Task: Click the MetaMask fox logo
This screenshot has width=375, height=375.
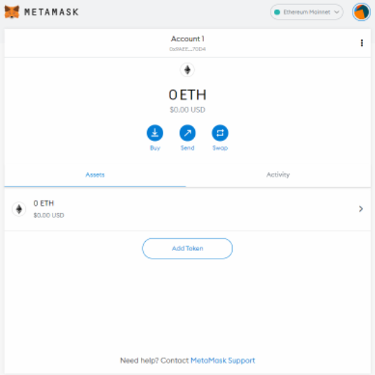Action: pyautogui.click(x=12, y=12)
